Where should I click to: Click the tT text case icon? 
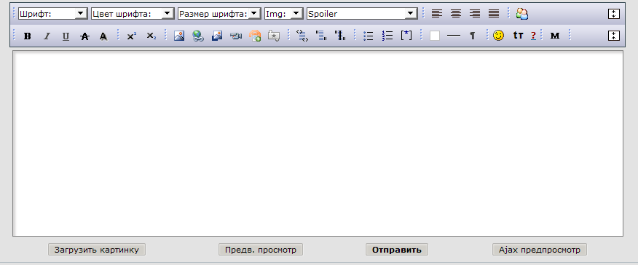click(518, 36)
